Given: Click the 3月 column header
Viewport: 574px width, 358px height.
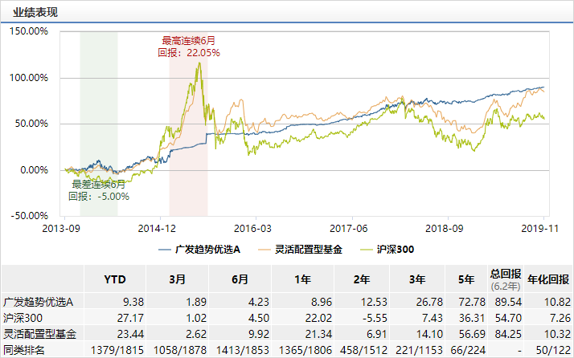Looking at the screenshot, I should (x=178, y=279).
